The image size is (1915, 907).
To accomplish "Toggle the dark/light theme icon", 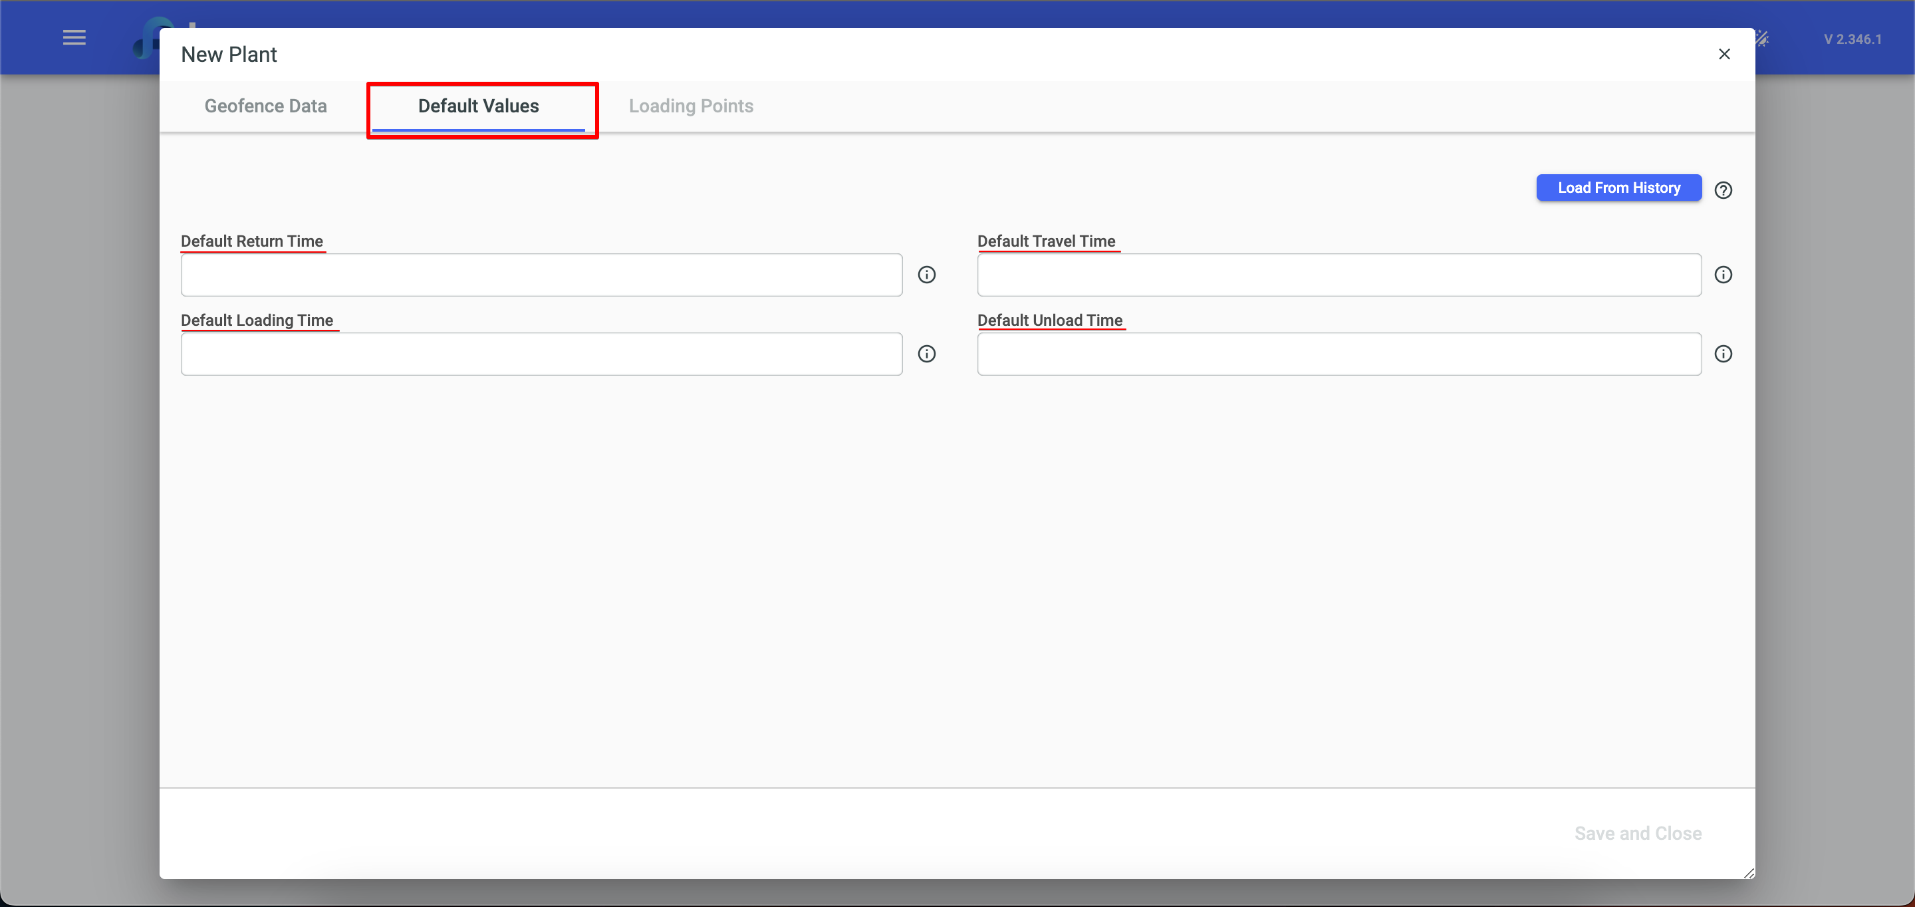I will 1763,39.
